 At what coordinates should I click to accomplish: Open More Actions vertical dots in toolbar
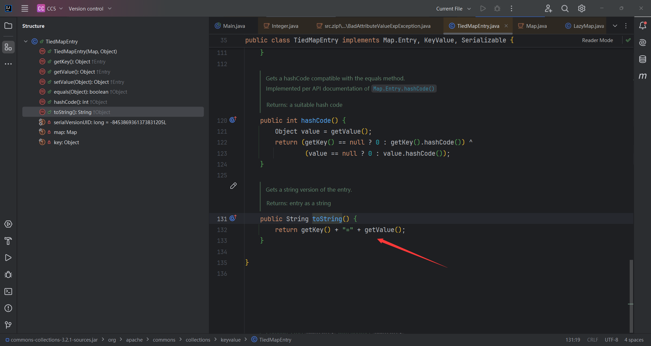[512, 8]
